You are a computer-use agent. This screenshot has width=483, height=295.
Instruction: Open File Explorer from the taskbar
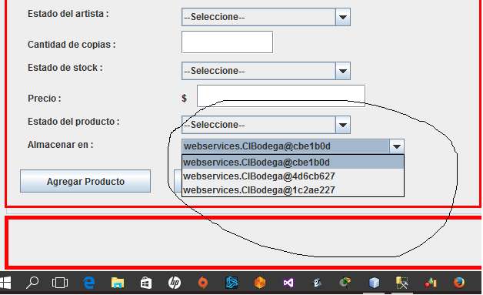(x=118, y=283)
